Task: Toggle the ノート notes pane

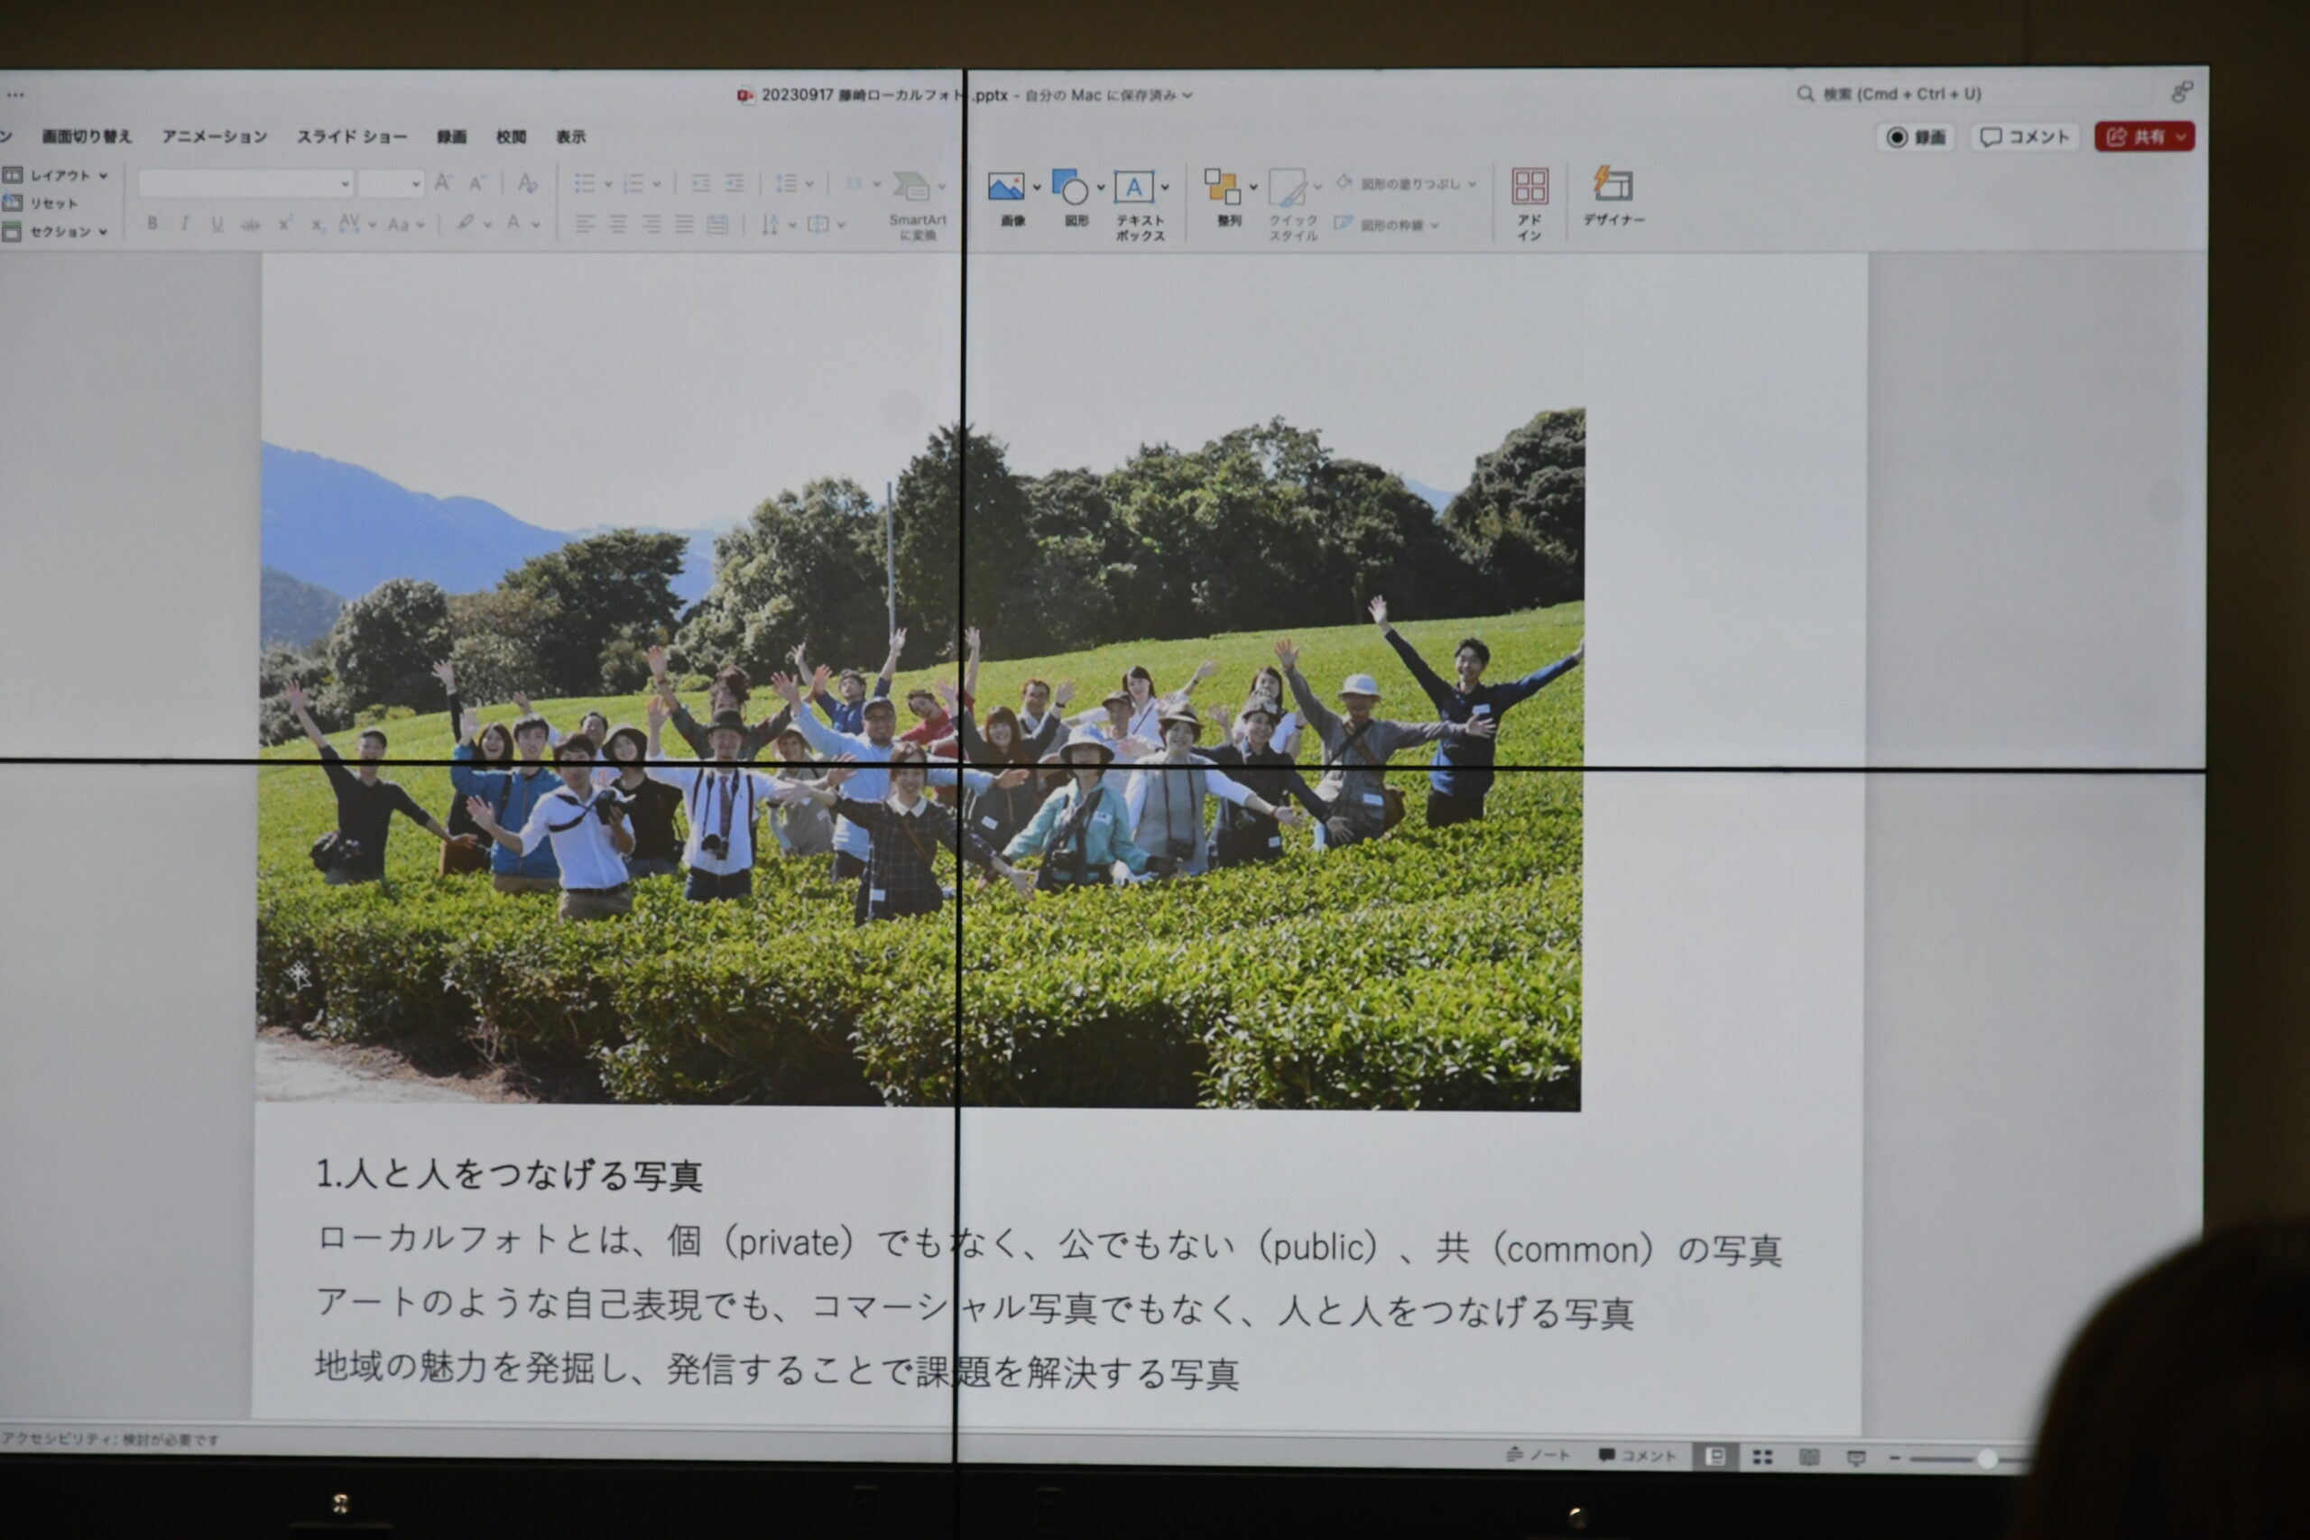Action: point(1538,1454)
